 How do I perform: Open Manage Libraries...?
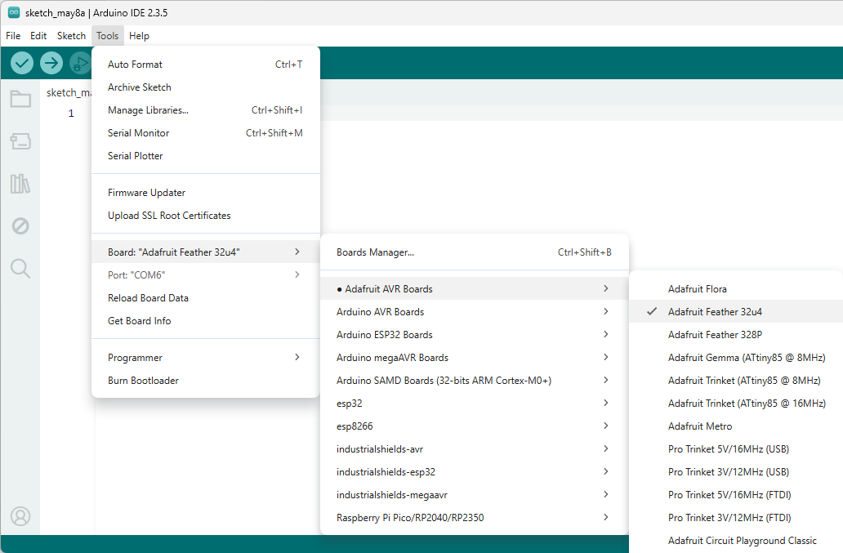coord(206,110)
